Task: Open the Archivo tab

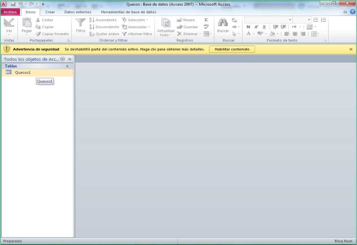Action: (10, 12)
